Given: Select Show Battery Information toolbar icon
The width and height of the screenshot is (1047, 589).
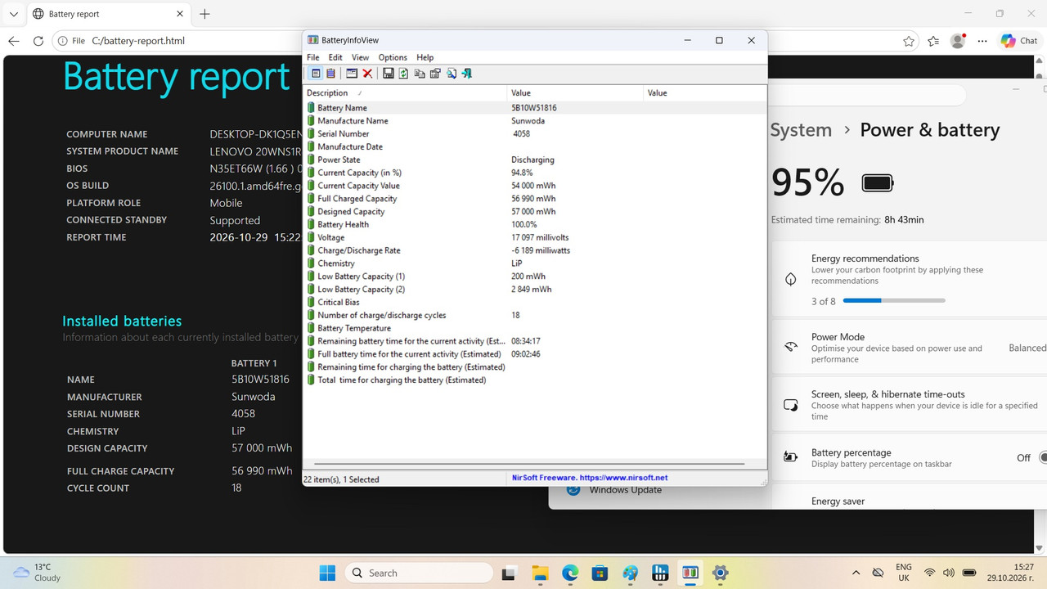Looking at the screenshot, I should [316, 74].
